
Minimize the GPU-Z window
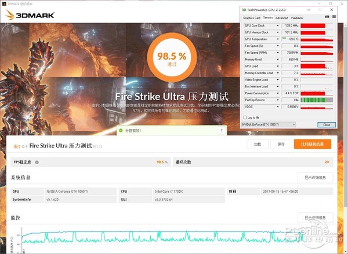(309, 10)
